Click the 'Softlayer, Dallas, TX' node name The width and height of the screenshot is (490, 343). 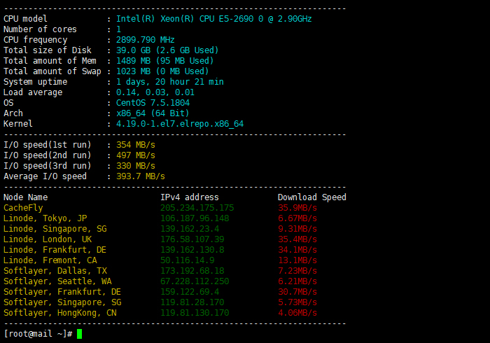pyautogui.click(x=55, y=271)
